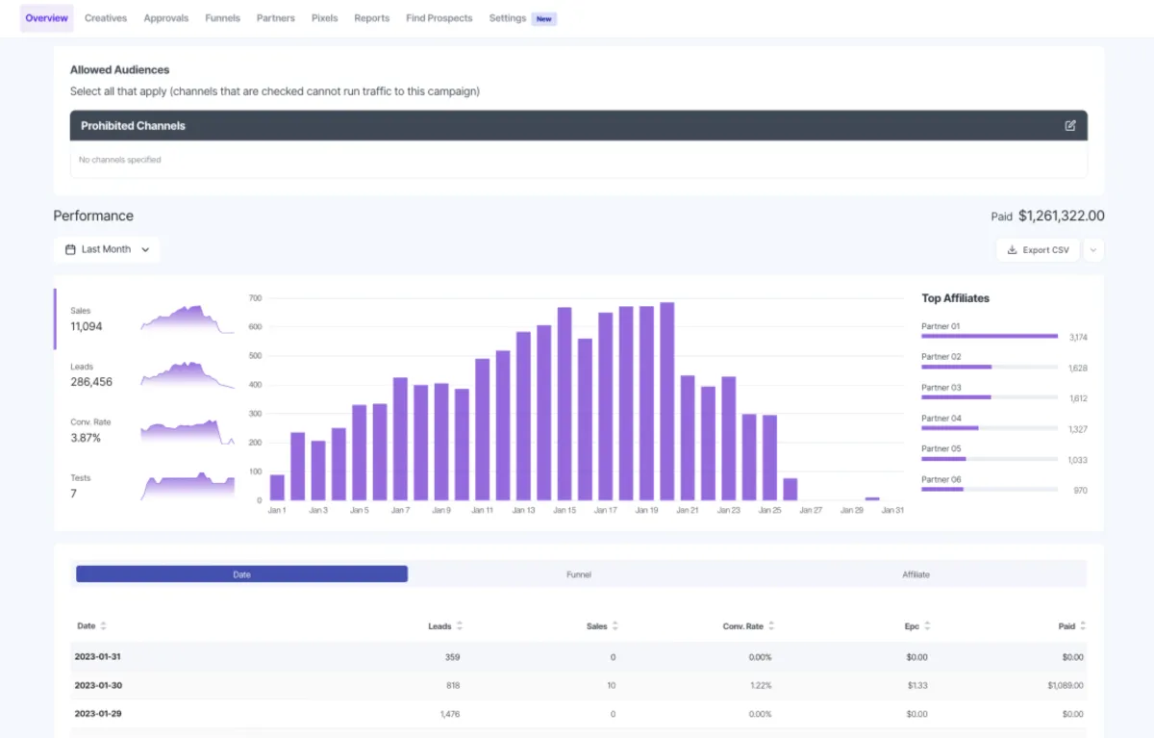Click the Export CSV button
1154x738 pixels.
[1038, 250]
